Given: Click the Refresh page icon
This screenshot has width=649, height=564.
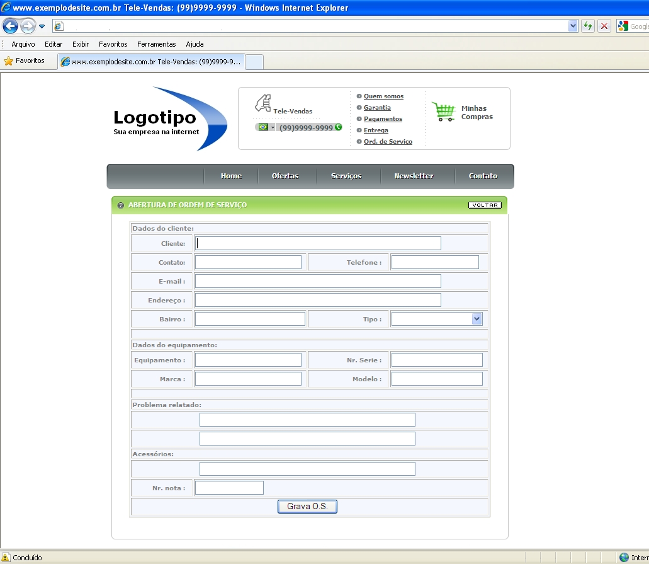Looking at the screenshot, I should point(588,26).
